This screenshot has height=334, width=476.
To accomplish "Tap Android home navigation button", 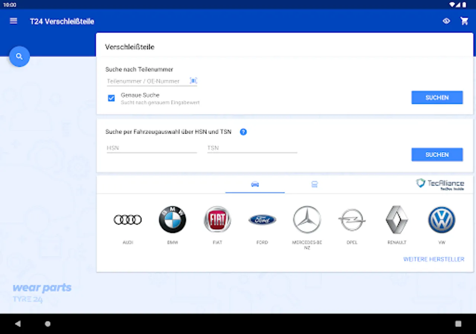I will pos(48,324).
